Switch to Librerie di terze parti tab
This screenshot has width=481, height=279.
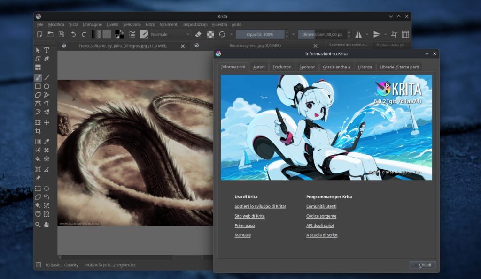[399, 67]
